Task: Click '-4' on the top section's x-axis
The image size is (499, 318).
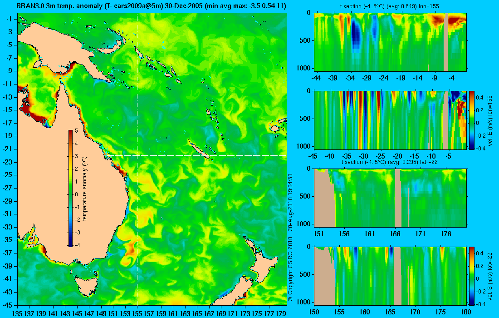Action: [x=451, y=78]
